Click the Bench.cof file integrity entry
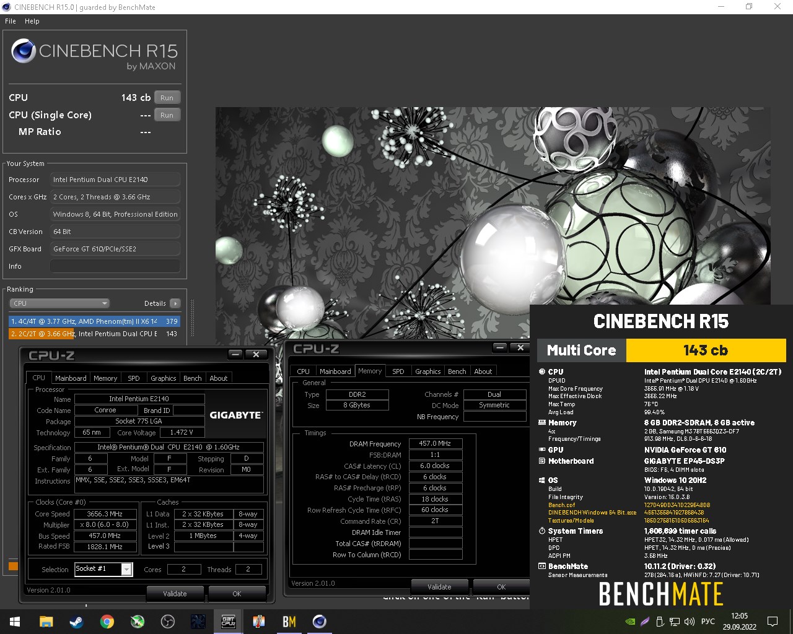The image size is (793, 634). [562, 505]
